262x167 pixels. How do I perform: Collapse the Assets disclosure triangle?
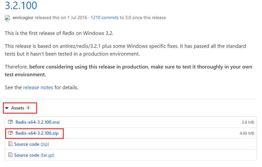pos(7,108)
